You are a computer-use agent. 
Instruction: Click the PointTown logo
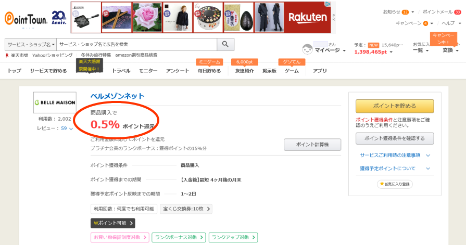(26, 19)
